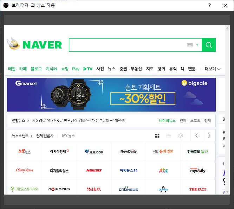Open the 한국일보 publisher logo
The width and height of the screenshot is (234, 209).
click(198, 151)
